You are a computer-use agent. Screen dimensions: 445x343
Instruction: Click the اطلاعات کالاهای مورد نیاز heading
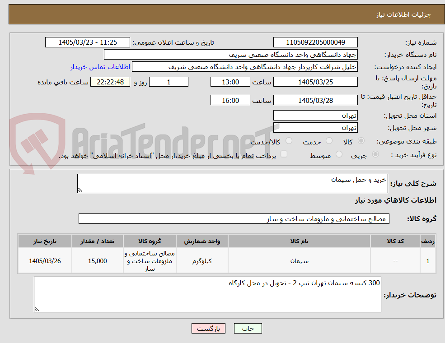click(396, 200)
